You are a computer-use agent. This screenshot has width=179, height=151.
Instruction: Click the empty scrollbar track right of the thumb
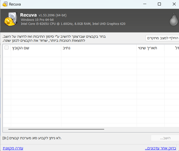tap(141, 129)
